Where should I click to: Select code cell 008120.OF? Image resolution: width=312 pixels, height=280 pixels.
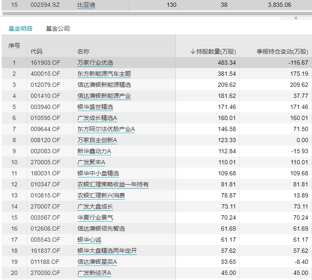[x=45, y=140]
